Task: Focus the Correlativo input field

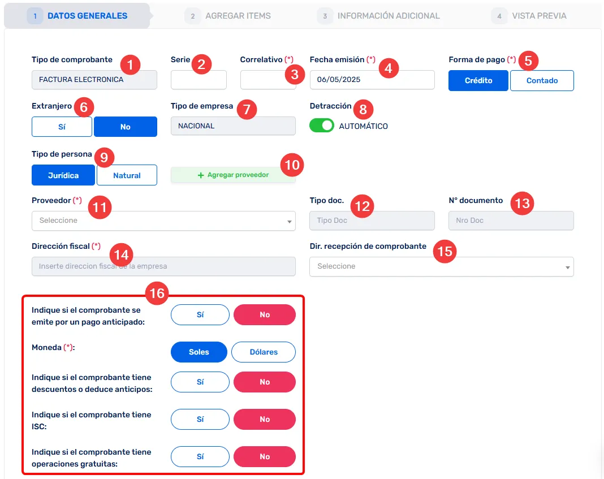Action: (263, 80)
